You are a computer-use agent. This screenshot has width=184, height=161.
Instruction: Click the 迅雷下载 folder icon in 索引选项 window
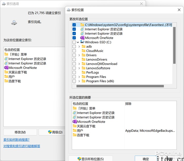(x=6, y=81)
